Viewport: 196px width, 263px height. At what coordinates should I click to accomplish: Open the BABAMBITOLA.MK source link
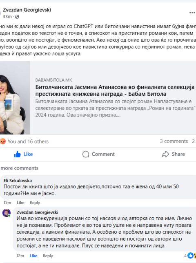click(x=53, y=80)
